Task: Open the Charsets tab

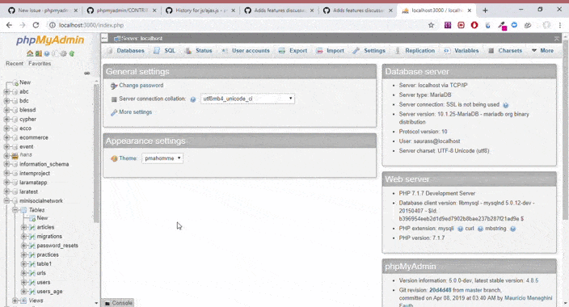Action: coord(505,51)
